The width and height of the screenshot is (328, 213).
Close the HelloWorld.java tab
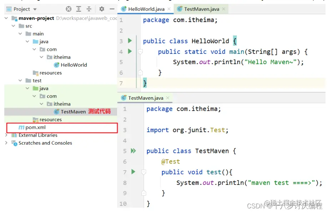(169, 9)
